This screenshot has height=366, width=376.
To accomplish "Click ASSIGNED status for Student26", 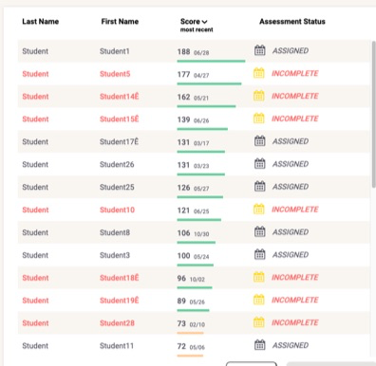I will click(291, 164).
